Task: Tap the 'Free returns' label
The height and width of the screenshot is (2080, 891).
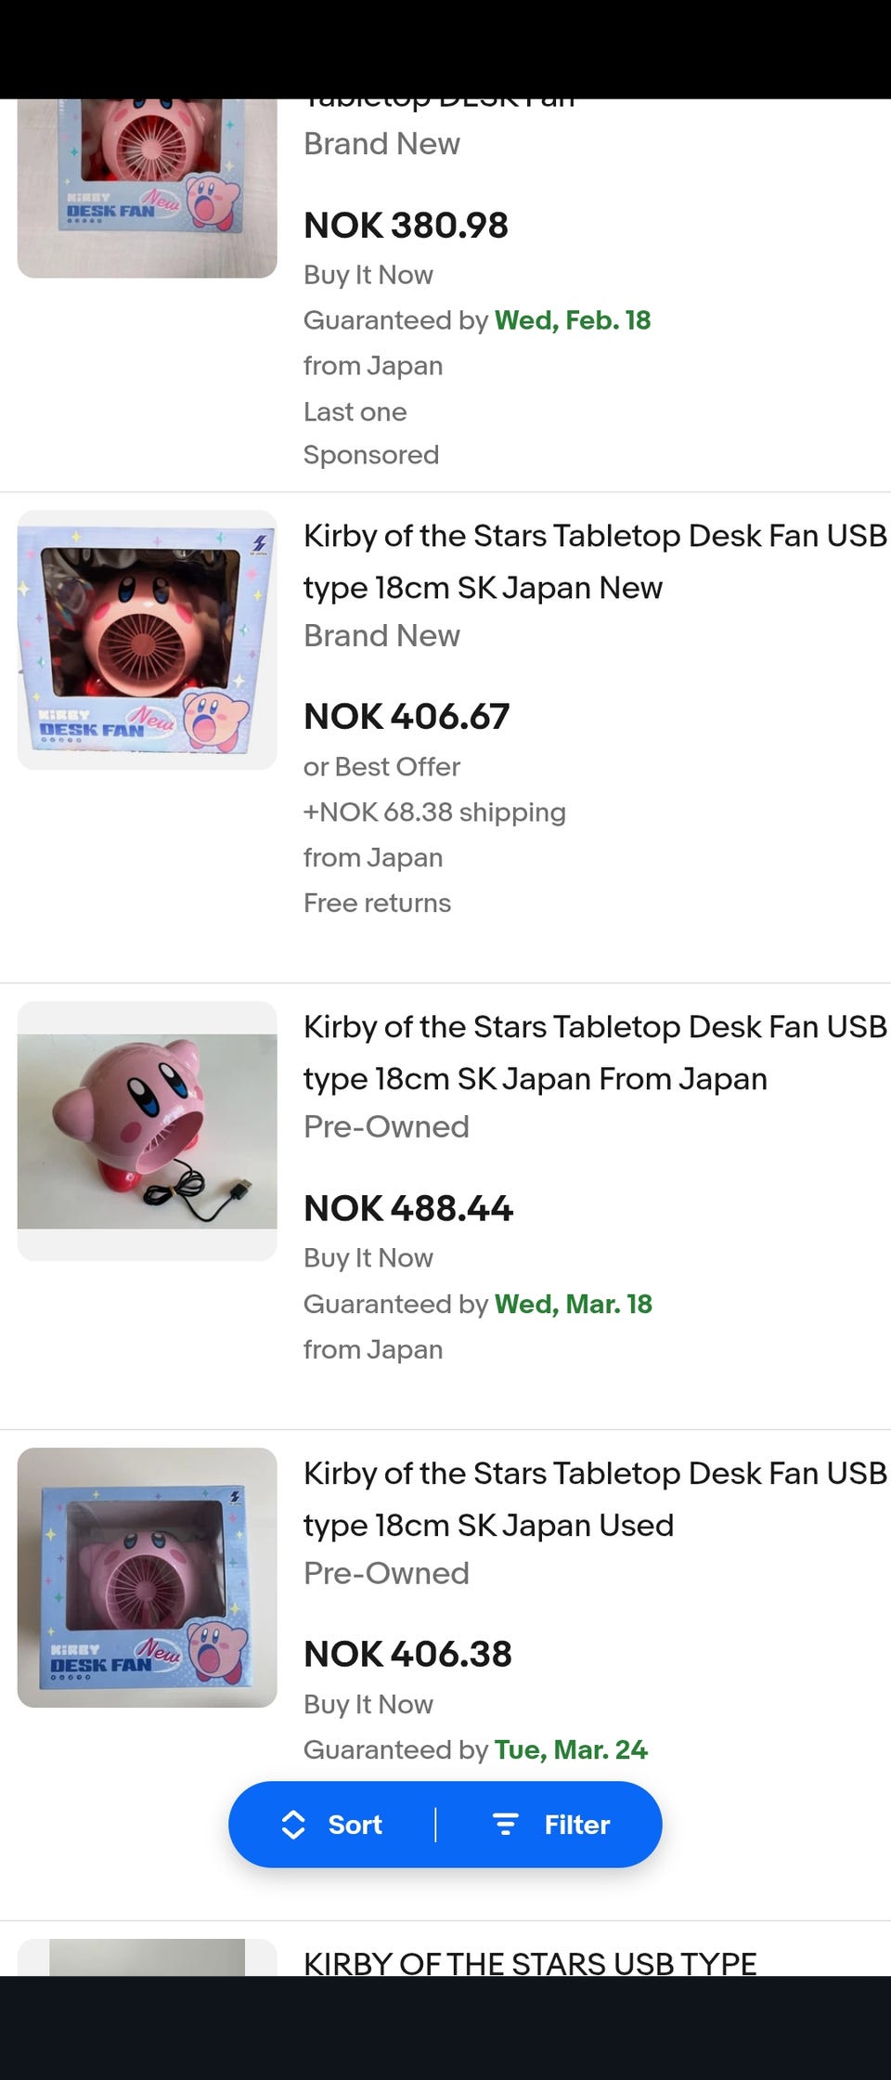Action: pos(377,903)
